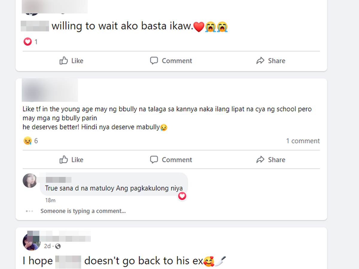The width and height of the screenshot is (359, 269).
Task: Click thumbs-up icon on the bullying post
Action: pos(63,160)
